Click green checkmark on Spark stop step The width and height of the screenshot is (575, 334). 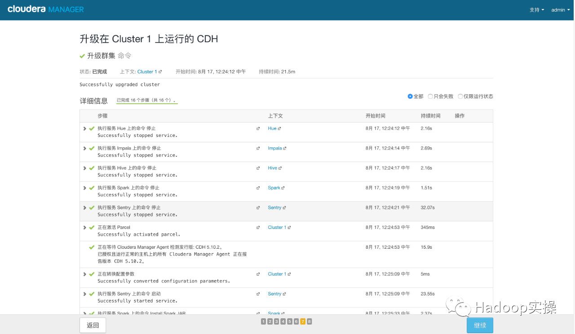click(92, 188)
